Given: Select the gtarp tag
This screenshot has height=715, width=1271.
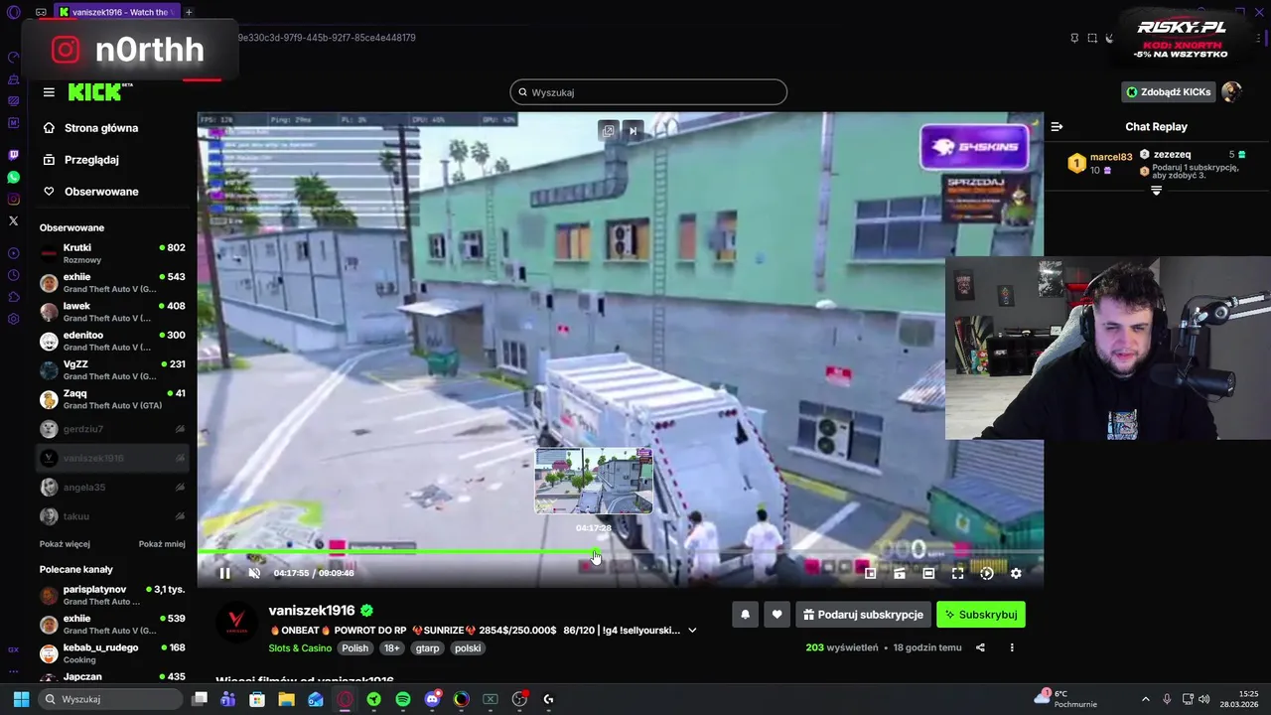Looking at the screenshot, I should (427, 648).
